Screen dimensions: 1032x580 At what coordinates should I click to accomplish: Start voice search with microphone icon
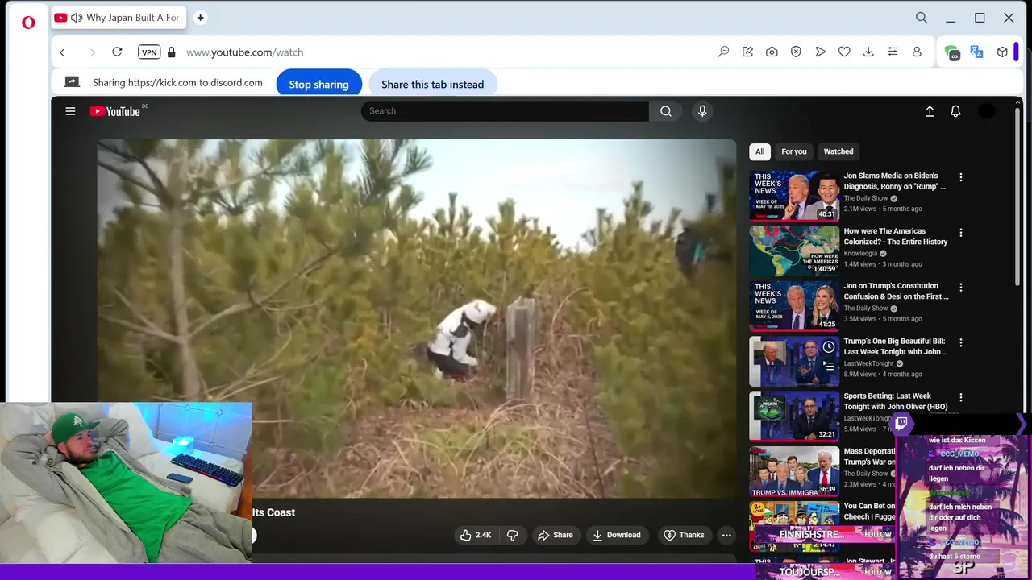(x=702, y=111)
